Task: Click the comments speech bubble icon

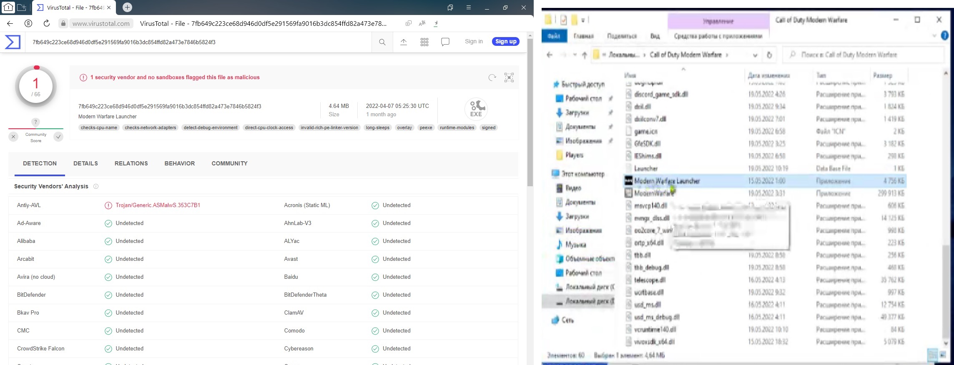Action: pyautogui.click(x=445, y=42)
